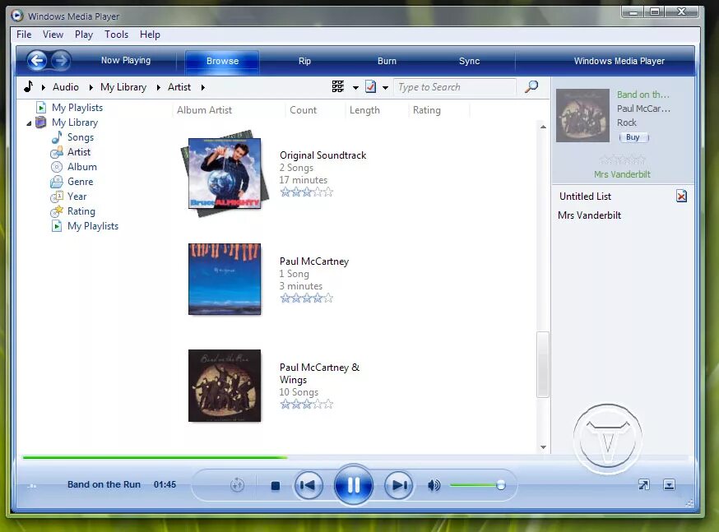
Task: Switch to the Rip tab
Action: coord(304,61)
